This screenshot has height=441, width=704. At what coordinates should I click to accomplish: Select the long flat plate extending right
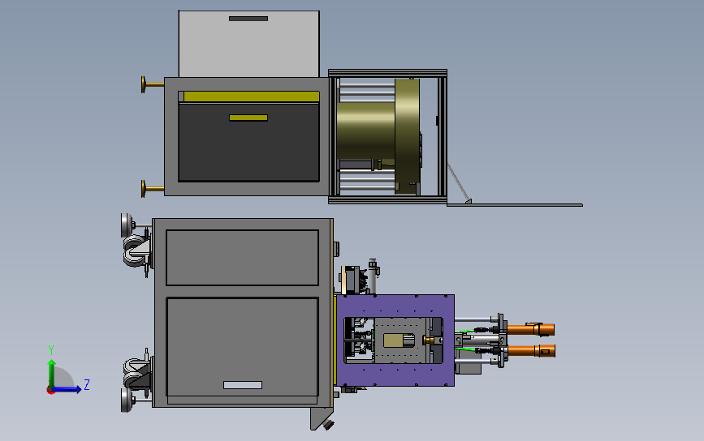(515, 205)
